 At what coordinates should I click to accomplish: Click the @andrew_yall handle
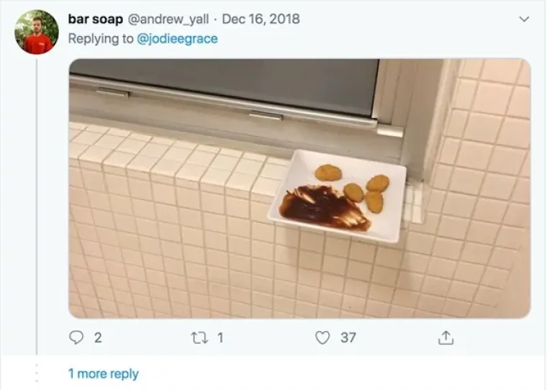pos(168,19)
